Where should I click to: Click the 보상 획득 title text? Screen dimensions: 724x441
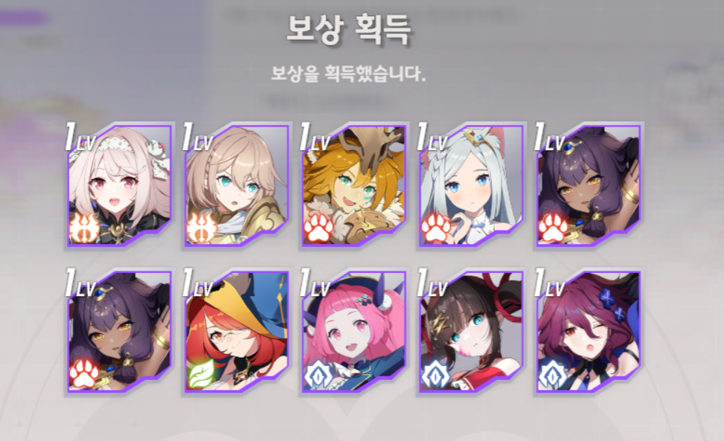[x=349, y=30]
